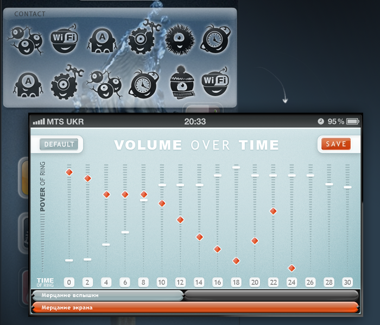Click the red diamond on column 12
380x325 pixels.
tap(180, 219)
